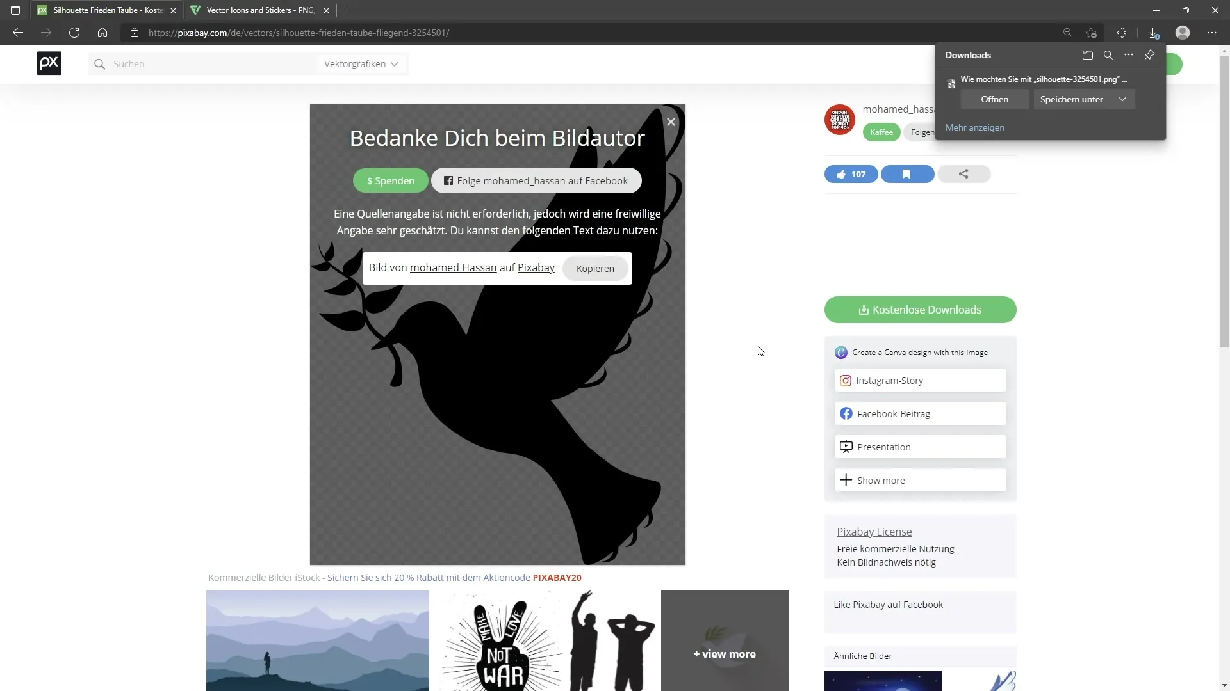Click the address bar lock icon

135,33
